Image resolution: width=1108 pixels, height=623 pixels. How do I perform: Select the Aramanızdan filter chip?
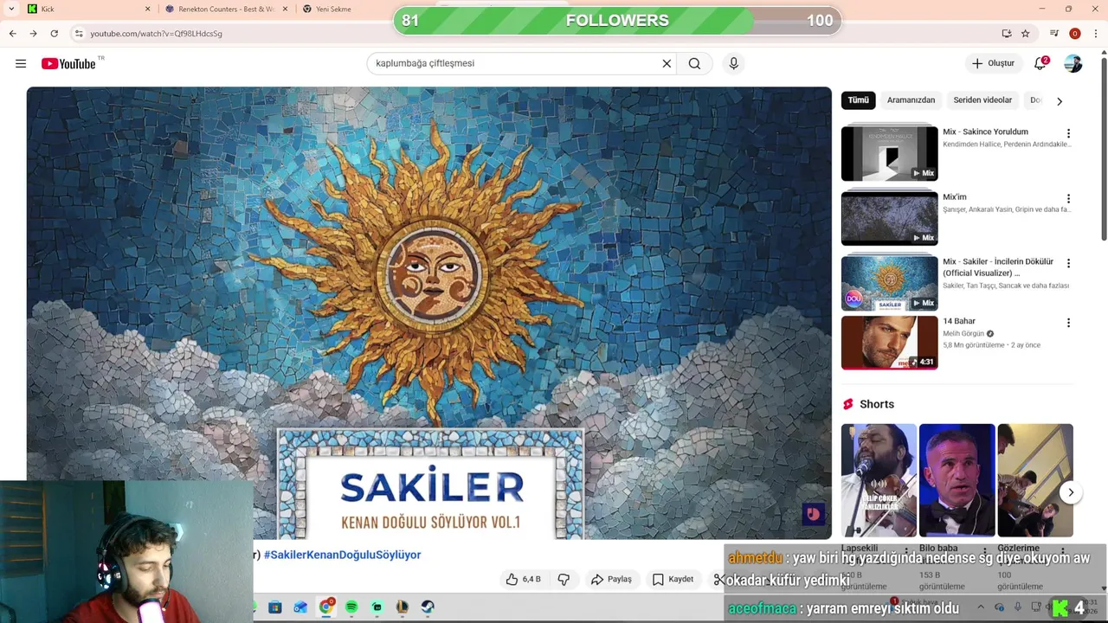click(911, 100)
